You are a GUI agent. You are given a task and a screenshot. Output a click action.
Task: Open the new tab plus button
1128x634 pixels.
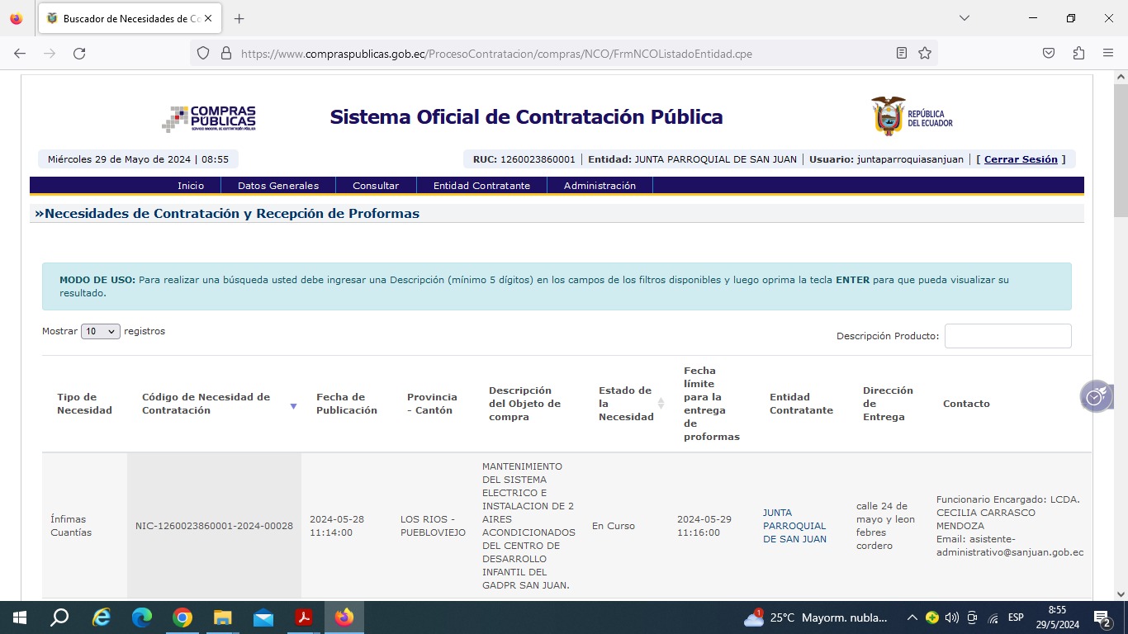click(239, 19)
